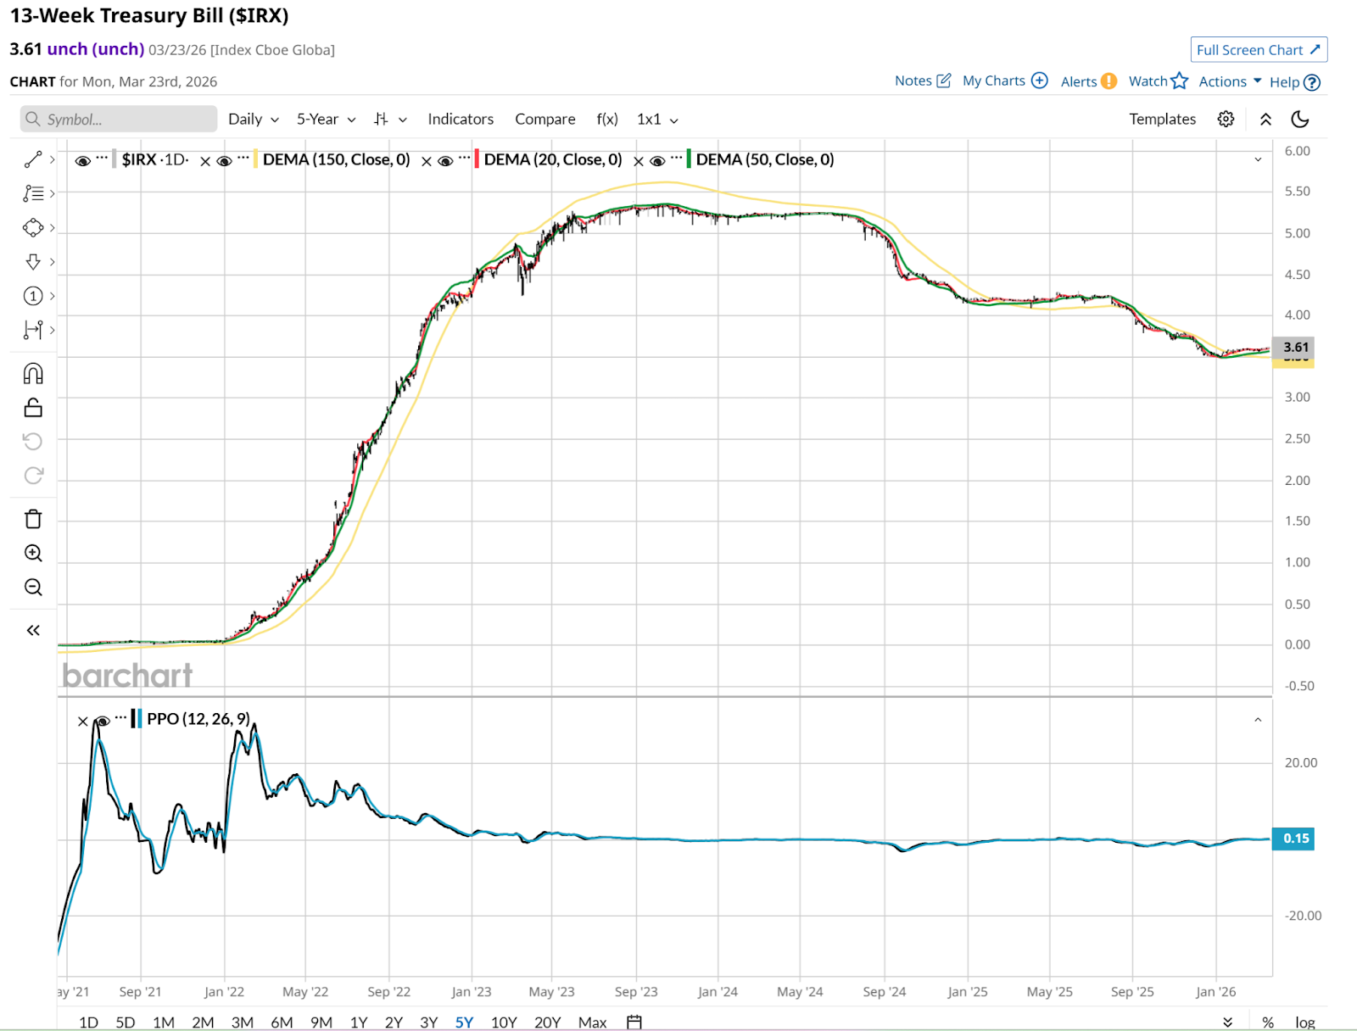This screenshot has width=1357, height=1031.
Task: Click the green DEMA 50 color swatch
Action: coord(689,159)
